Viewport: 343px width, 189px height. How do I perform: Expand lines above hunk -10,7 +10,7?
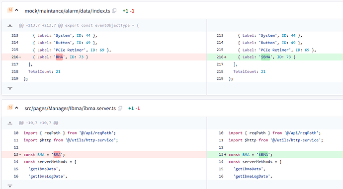(x=10, y=123)
